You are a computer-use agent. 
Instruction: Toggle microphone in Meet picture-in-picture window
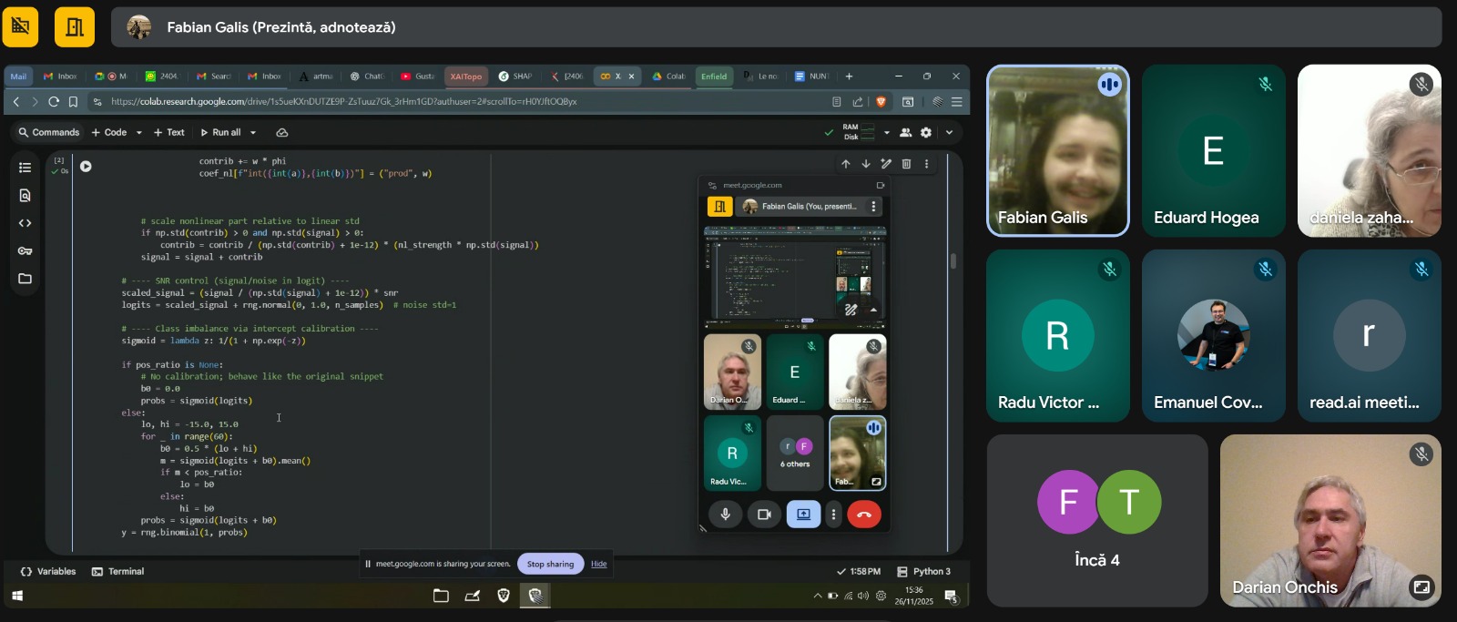tap(726, 515)
